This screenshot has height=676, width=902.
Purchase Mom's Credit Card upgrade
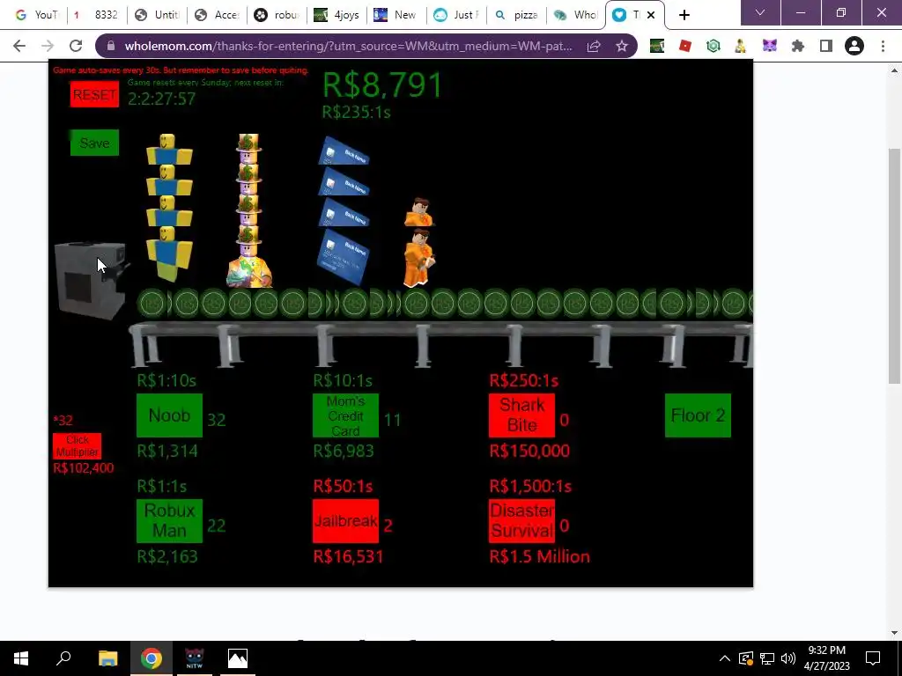point(345,415)
